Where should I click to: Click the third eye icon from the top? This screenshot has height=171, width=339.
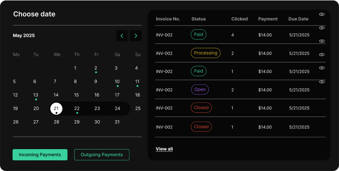pyautogui.click(x=322, y=41)
